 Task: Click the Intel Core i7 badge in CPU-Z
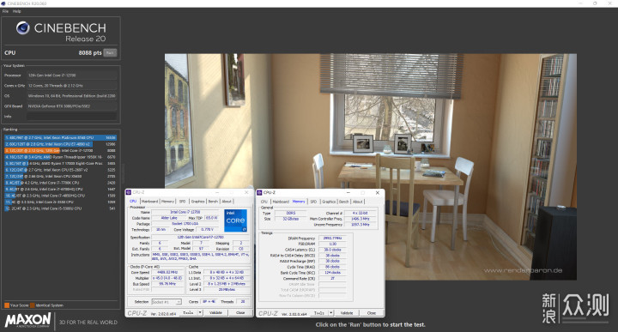click(x=236, y=220)
